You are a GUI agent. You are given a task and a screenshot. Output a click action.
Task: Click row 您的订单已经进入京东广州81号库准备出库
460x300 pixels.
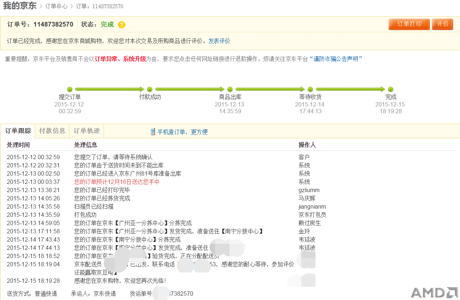coord(128,173)
